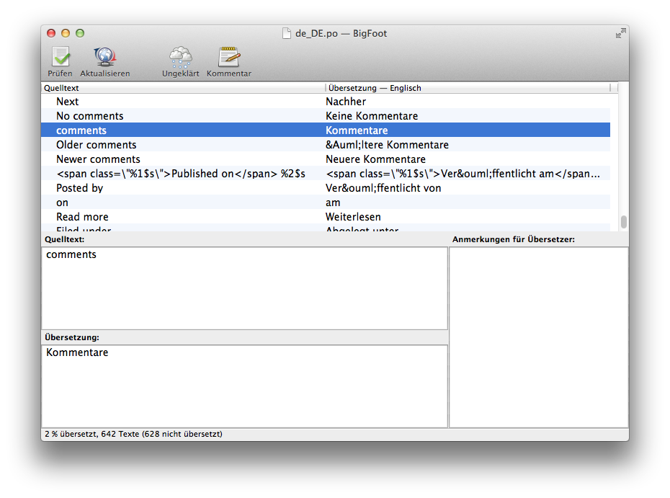Sort by the Quelltext column header
The width and height of the screenshot is (670, 498).
click(183, 88)
